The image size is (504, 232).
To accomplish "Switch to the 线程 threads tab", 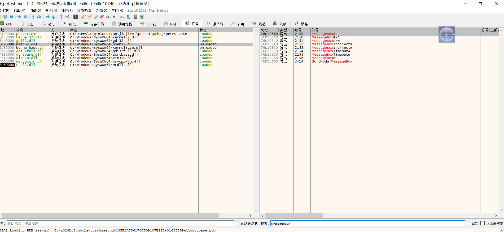I will [x=259, y=24].
